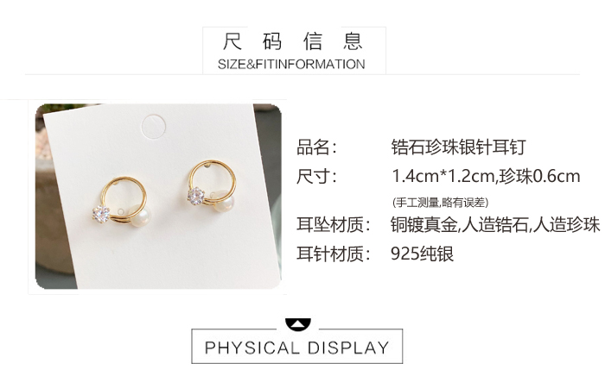This screenshot has width=605, height=376.
Task: Click the size value 1.4cm*1.2cm
Action: 443,176
